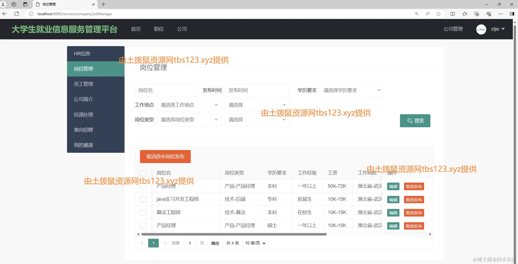Open the 请选择工作地点 dropdown
Viewport: 518px width, 264px height.
189,105
